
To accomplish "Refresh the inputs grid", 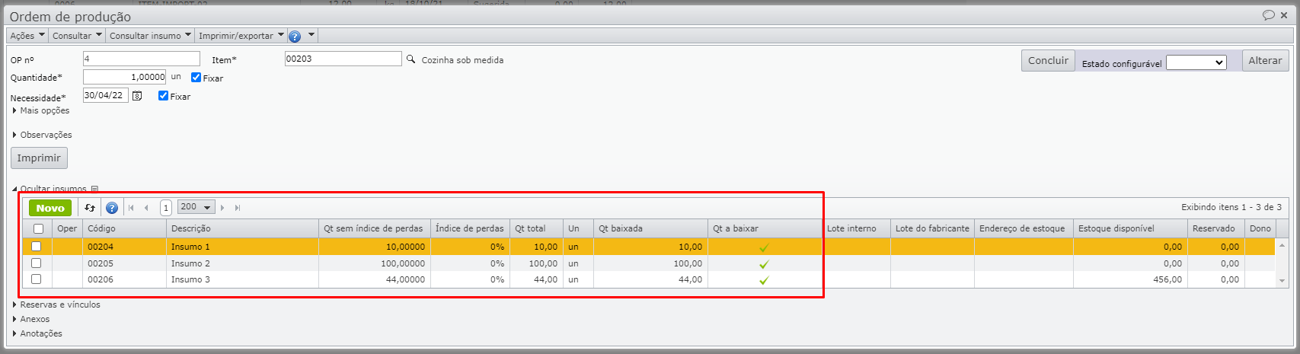I will pos(90,207).
